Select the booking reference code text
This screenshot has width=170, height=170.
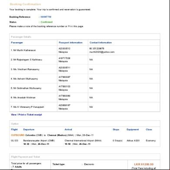(46, 17)
